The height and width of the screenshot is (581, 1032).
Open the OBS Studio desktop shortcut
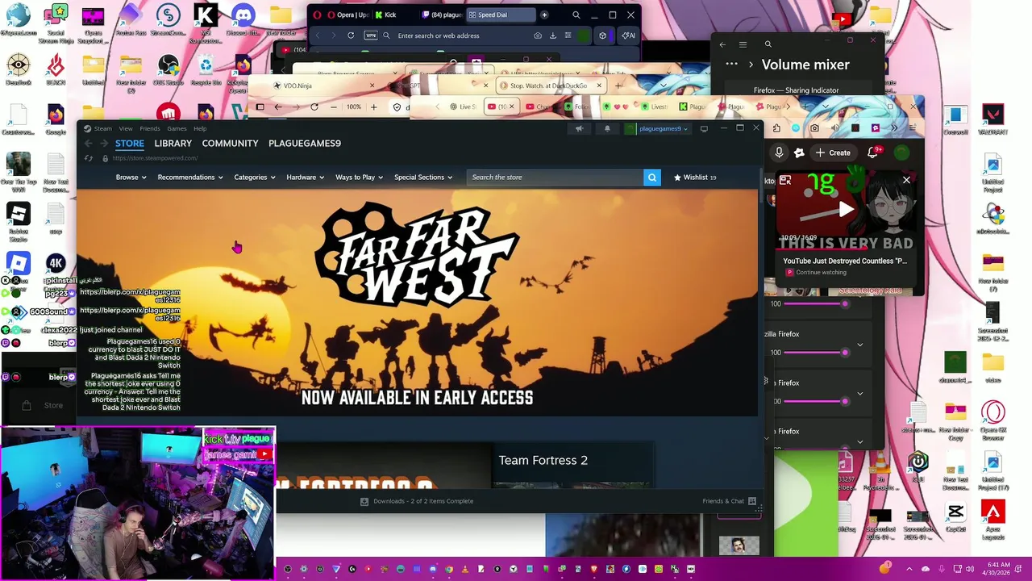[x=168, y=70]
